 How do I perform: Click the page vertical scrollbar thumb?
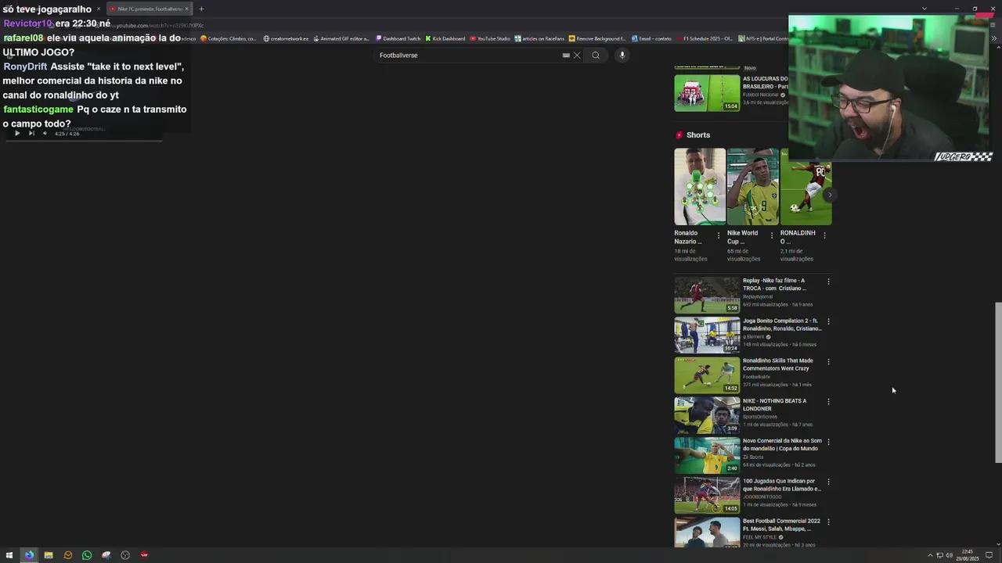[997, 382]
